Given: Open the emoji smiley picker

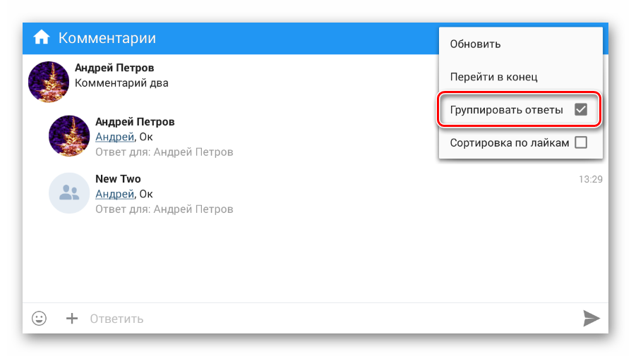Looking at the screenshot, I should point(39,319).
